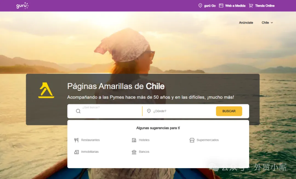Click the ¿Dónde? location pin icon

(149, 111)
